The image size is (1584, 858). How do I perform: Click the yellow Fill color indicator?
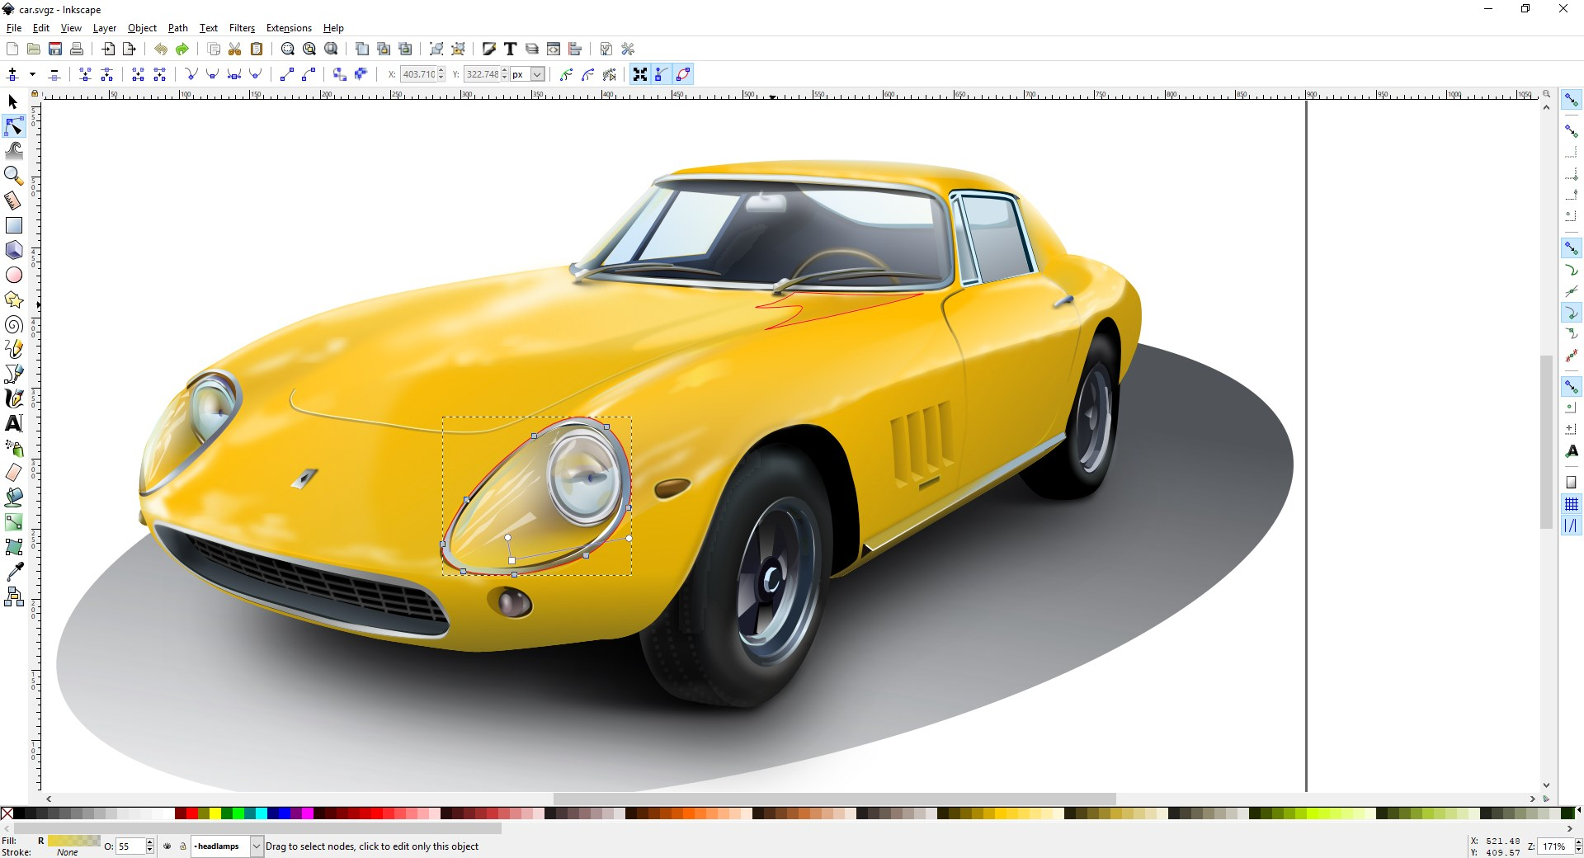coord(73,841)
